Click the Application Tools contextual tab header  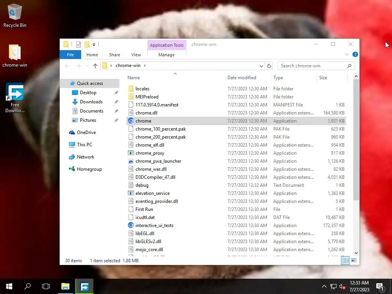167,45
